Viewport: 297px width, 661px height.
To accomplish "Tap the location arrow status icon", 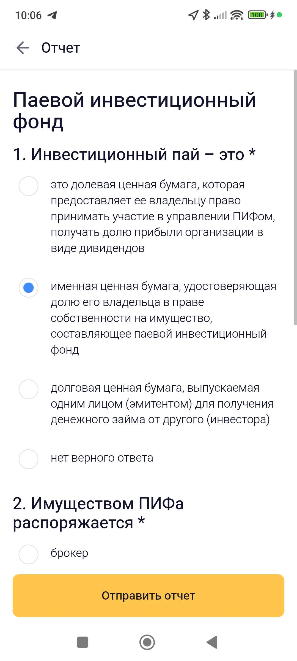I will (x=193, y=15).
